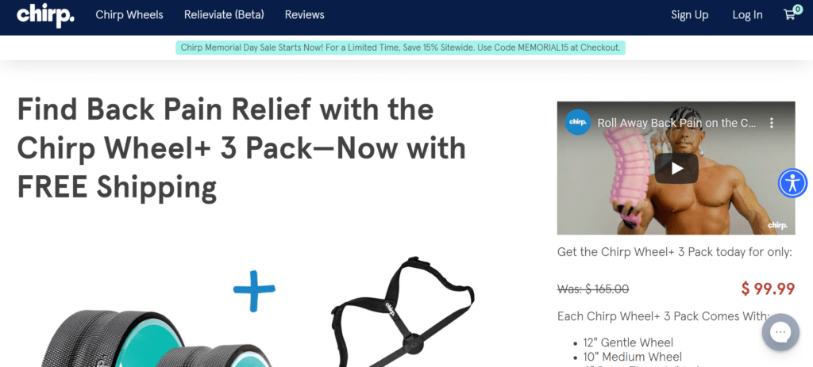813x367 pixels.
Task: Click the Log In link
Action: tap(747, 15)
